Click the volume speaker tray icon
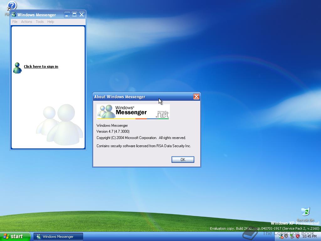The width and height of the screenshot is (321, 241). pyautogui.click(x=286, y=236)
